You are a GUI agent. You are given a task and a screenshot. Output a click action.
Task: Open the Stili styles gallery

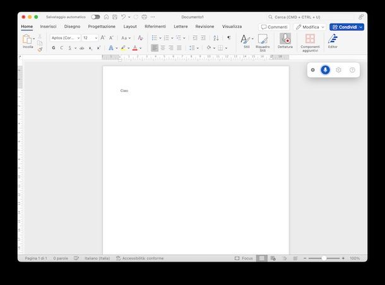click(246, 41)
